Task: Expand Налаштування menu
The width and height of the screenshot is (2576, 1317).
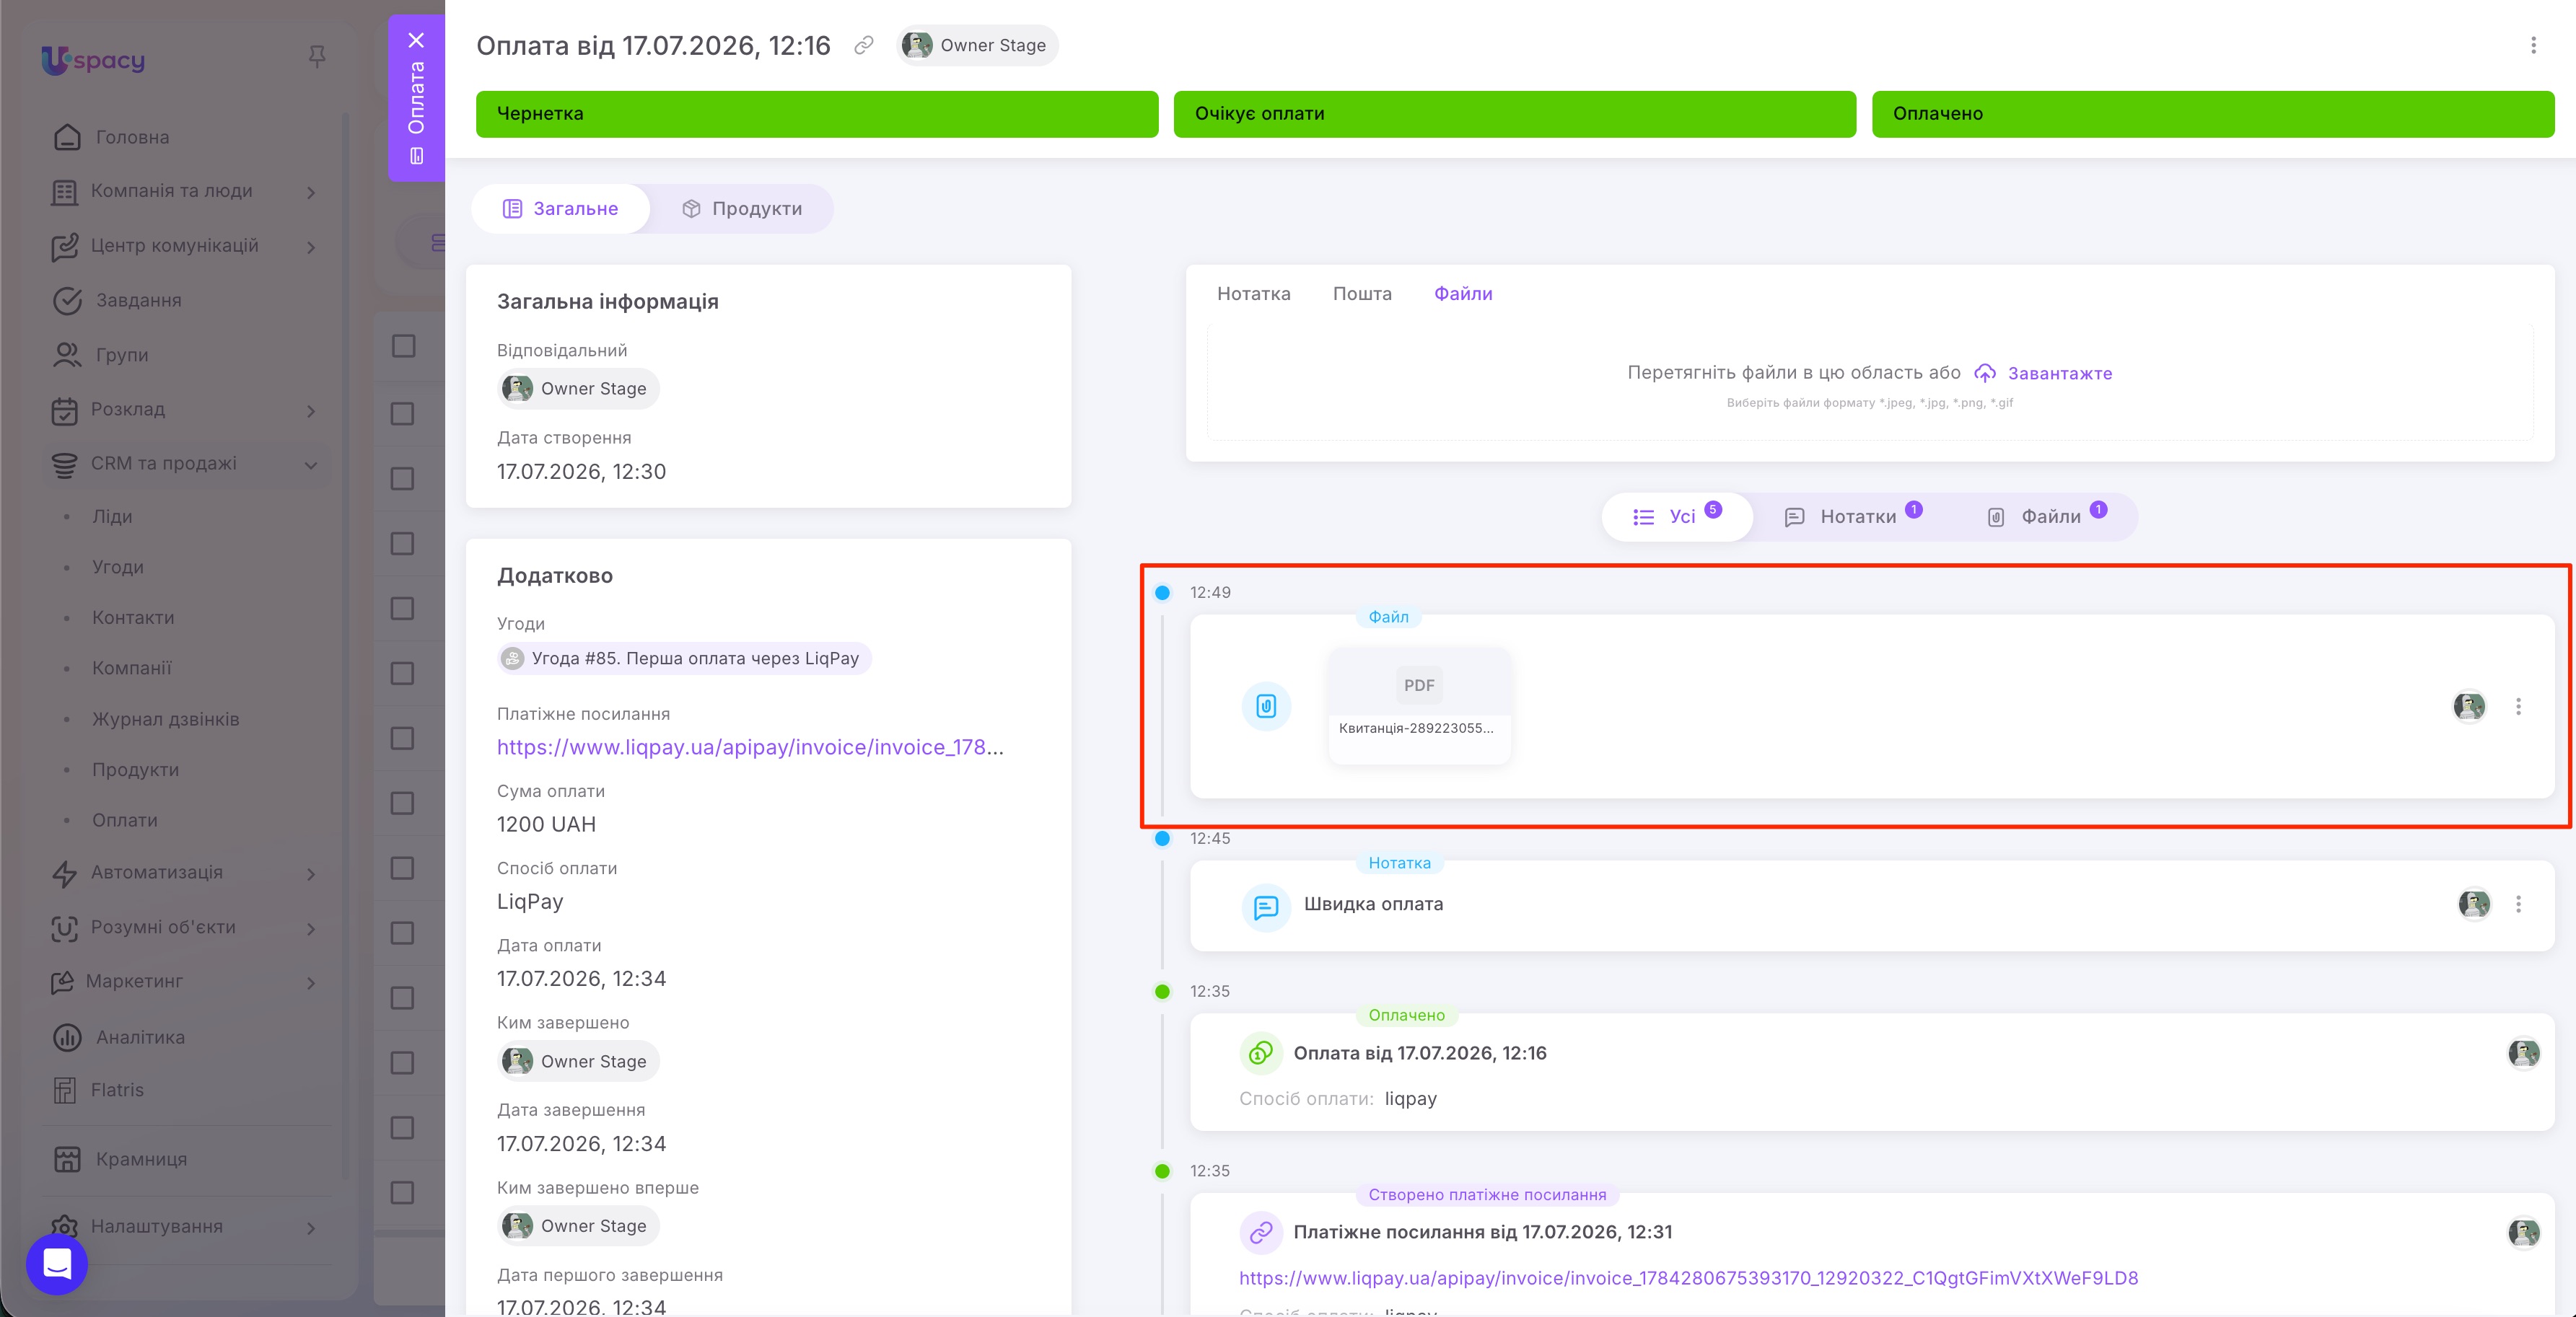Action: [x=311, y=1228]
